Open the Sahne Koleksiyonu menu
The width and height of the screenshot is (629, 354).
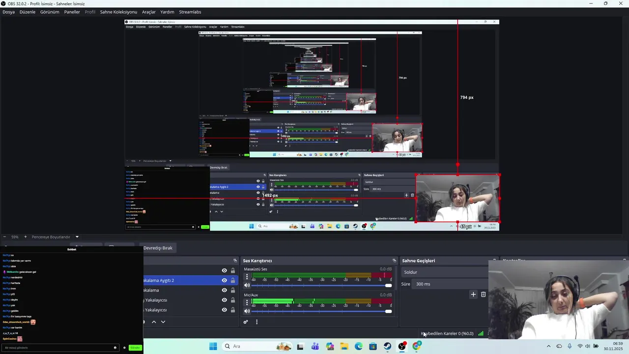click(118, 12)
